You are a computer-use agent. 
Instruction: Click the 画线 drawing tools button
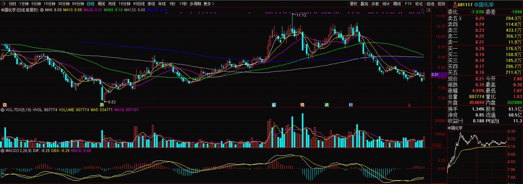397,3
